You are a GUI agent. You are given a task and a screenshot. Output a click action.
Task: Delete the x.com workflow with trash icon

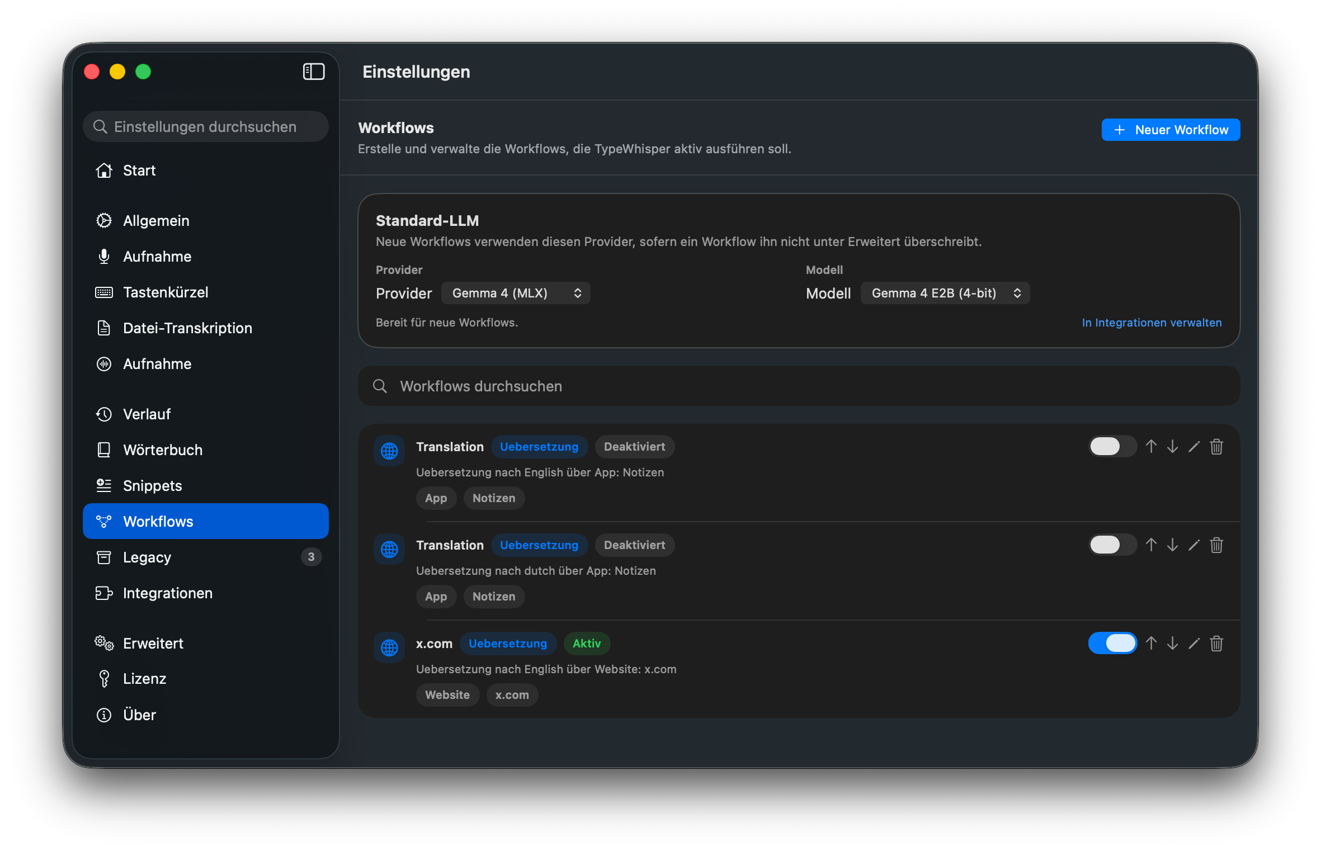[x=1216, y=644]
